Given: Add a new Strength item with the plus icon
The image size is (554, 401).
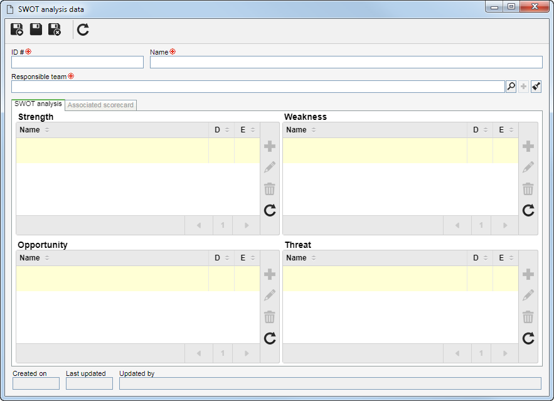Looking at the screenshot, I should (270, 146).
